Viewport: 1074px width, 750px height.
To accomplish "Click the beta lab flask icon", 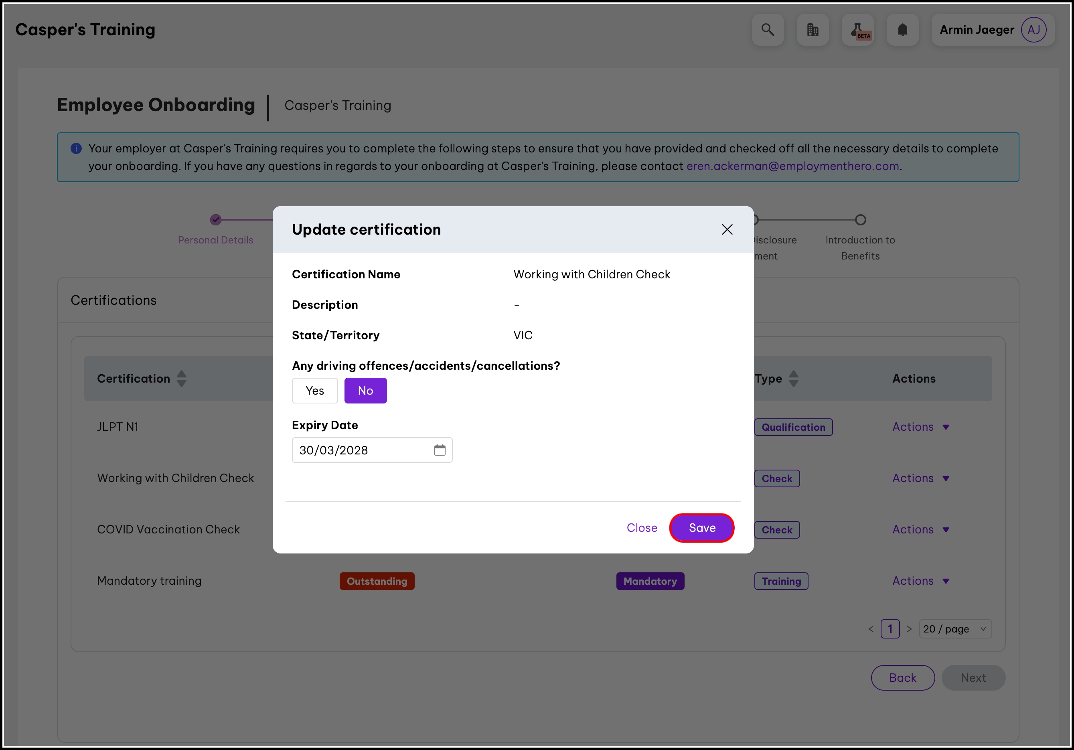I will (857, 30).
